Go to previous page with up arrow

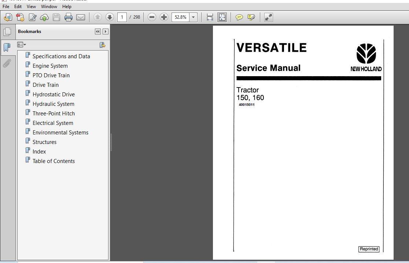(97, 17)
